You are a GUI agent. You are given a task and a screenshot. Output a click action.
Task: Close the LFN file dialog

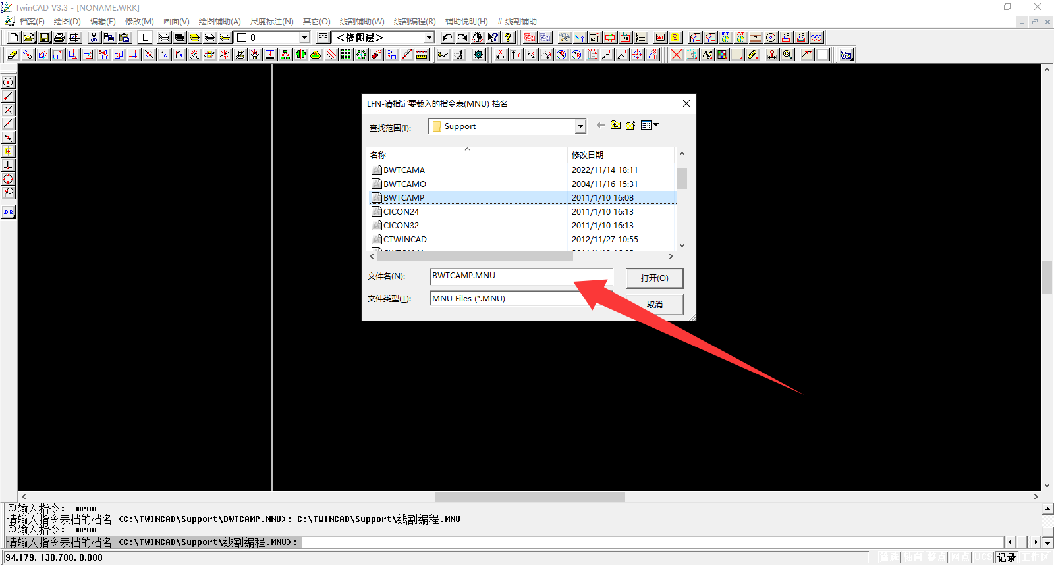point(686,103)
